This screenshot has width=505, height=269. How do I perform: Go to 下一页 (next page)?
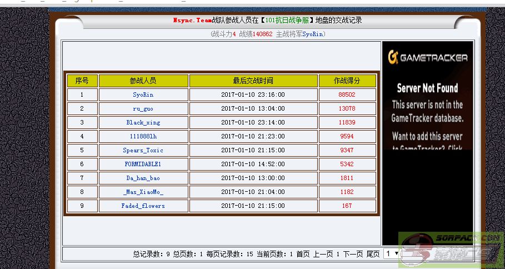coord(353,254)
